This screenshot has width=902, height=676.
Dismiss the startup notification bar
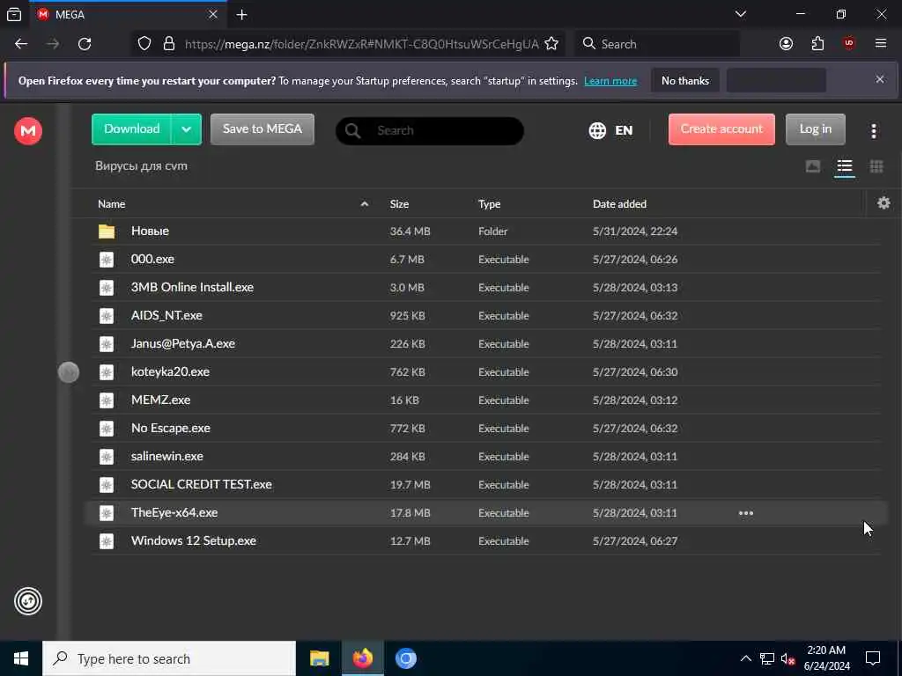tap(880, 79)
